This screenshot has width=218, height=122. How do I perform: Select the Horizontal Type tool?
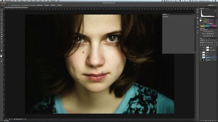pos(2,44)
